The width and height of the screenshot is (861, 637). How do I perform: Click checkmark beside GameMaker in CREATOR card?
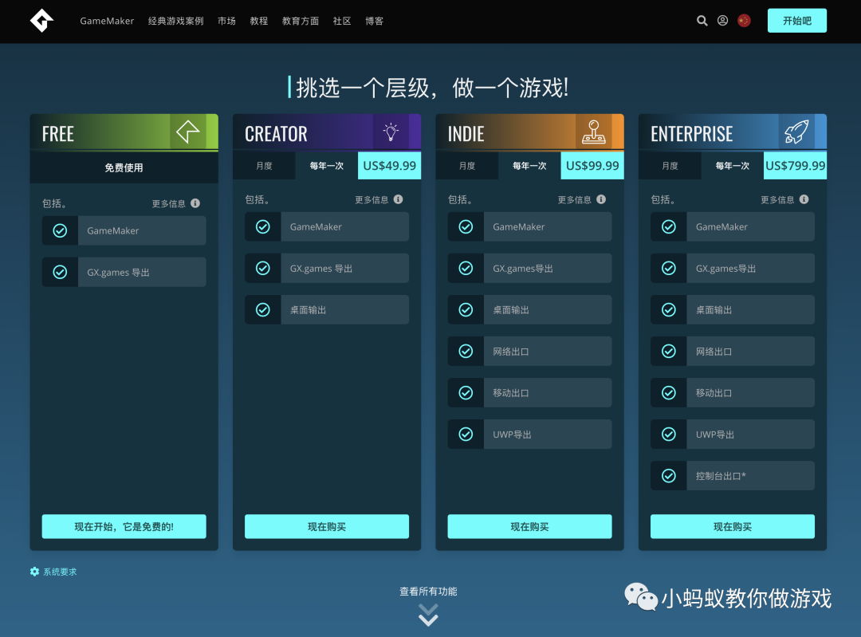[263, 226]
